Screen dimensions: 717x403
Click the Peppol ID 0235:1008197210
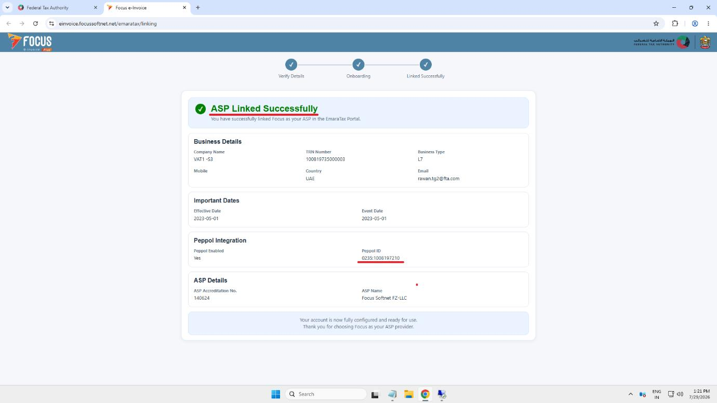[381, 258]
